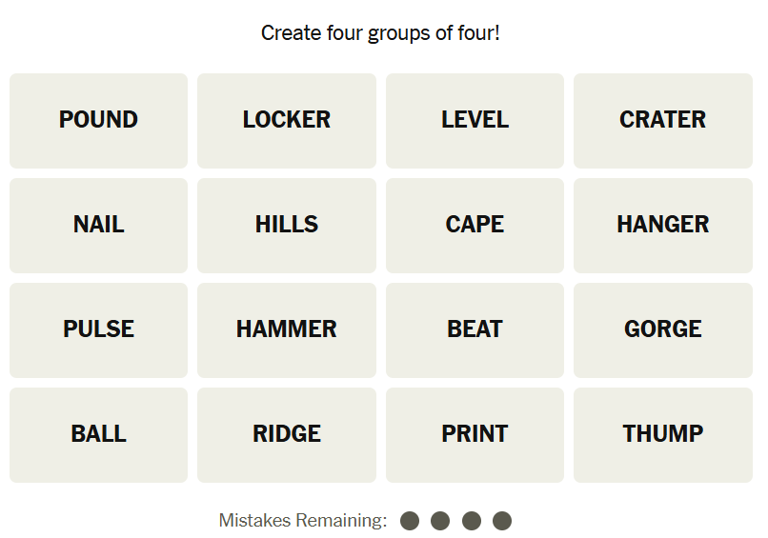Pick the PRINT word card
768x538 pixels.
[475, 434]
